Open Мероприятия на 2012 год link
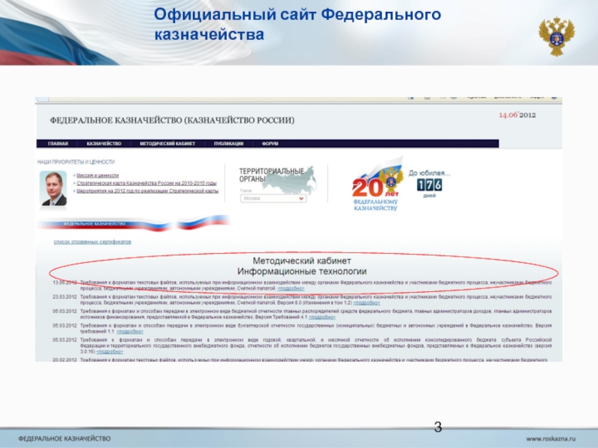This screenshot has height=448, width=598. [147, 191]
